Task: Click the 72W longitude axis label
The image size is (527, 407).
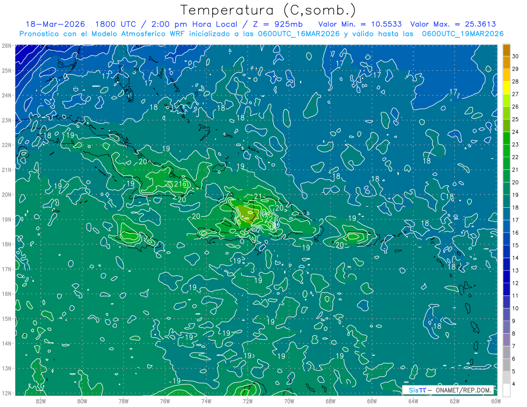Action: tap(248, 401)
